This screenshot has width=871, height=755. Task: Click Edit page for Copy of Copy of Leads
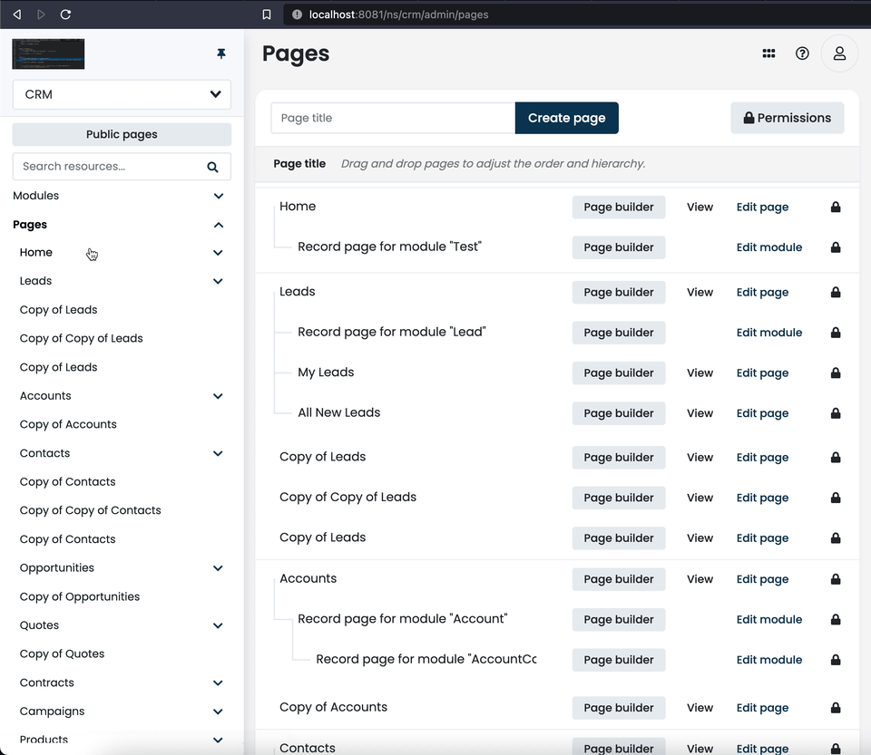[763, 498]
